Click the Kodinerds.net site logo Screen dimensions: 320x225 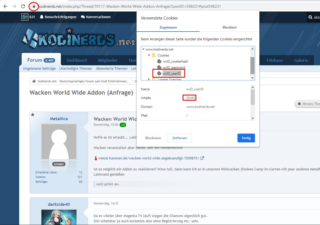click(x=79, y=38)
